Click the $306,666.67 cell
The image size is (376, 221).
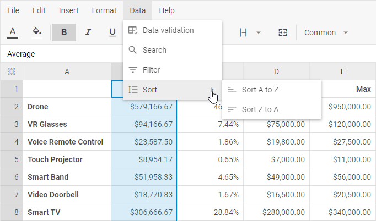pos(144,212)
